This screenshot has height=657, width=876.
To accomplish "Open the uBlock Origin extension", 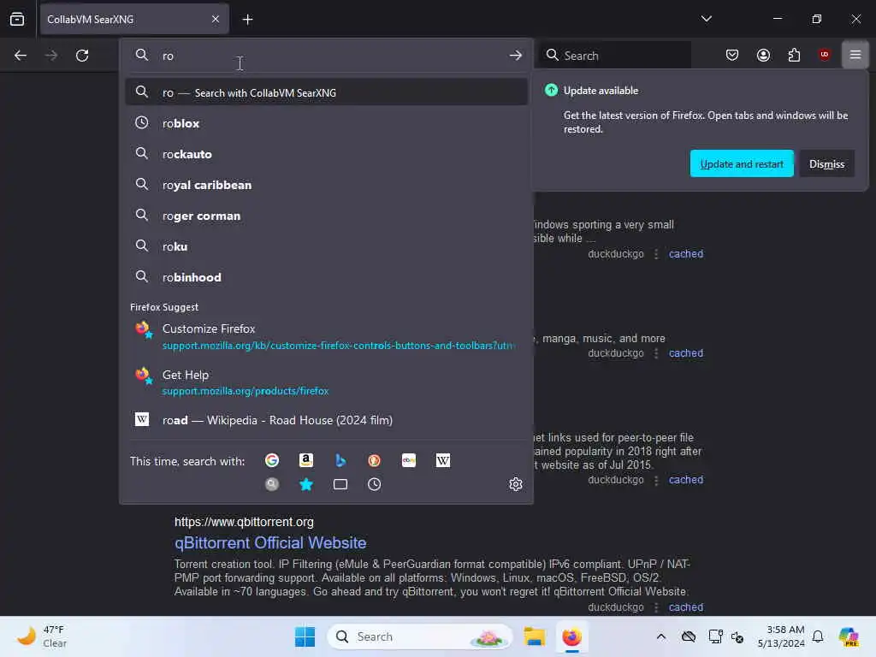I will click(x=825, y=55).
